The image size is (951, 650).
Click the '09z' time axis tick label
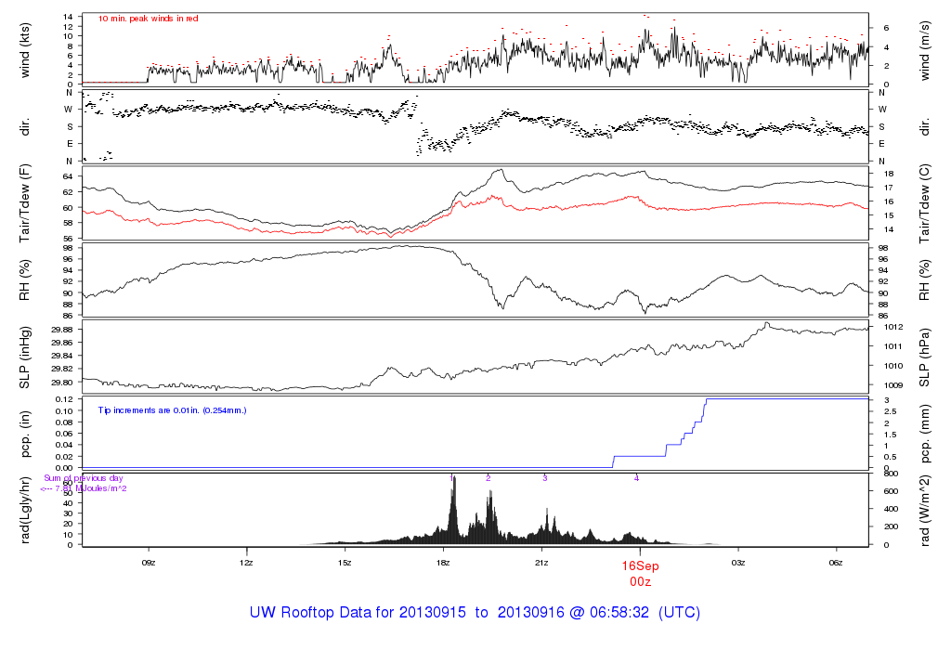coord(149,563)
